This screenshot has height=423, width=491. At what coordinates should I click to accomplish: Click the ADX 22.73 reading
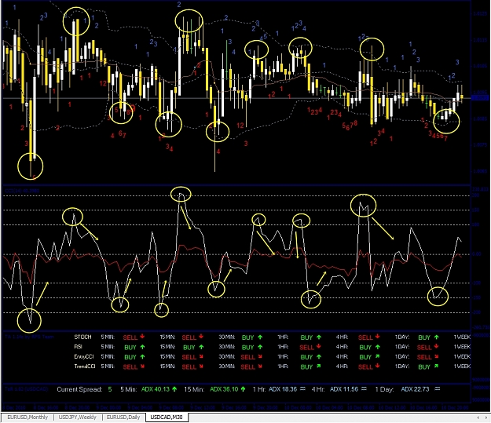(x=415, y=389)
